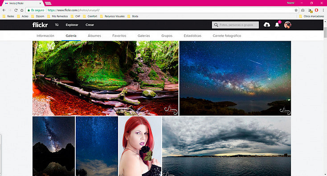Click the camera screenshot extension icon
The width and height of the screenshot is (327, 176).
coord(303,10)
